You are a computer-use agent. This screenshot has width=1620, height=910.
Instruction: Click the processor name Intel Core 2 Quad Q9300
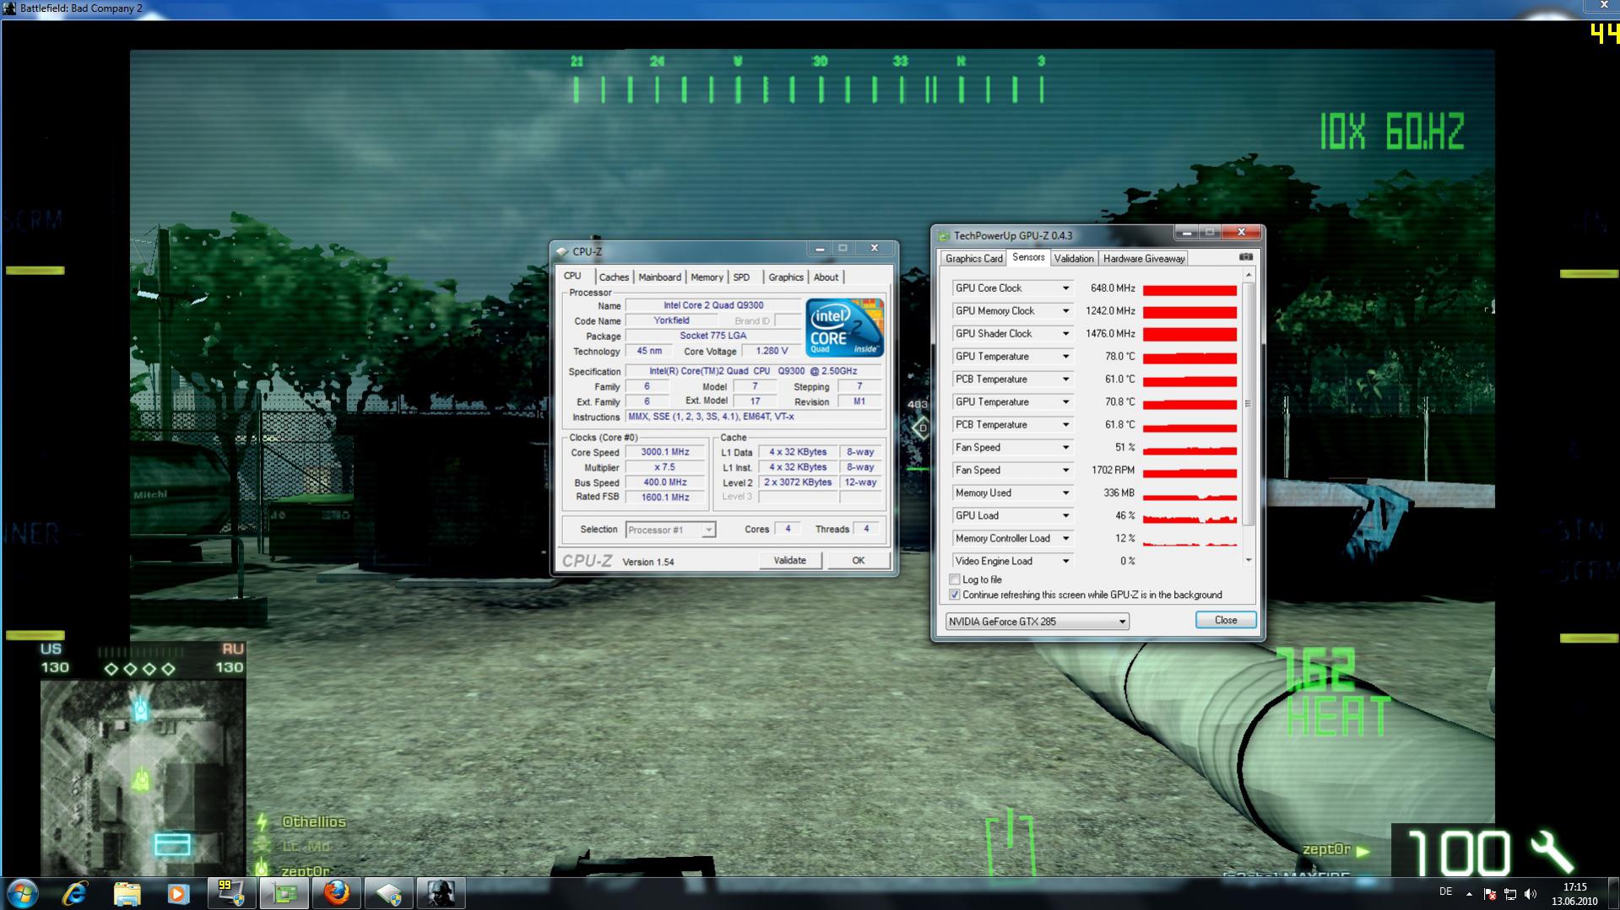(713, 305)
